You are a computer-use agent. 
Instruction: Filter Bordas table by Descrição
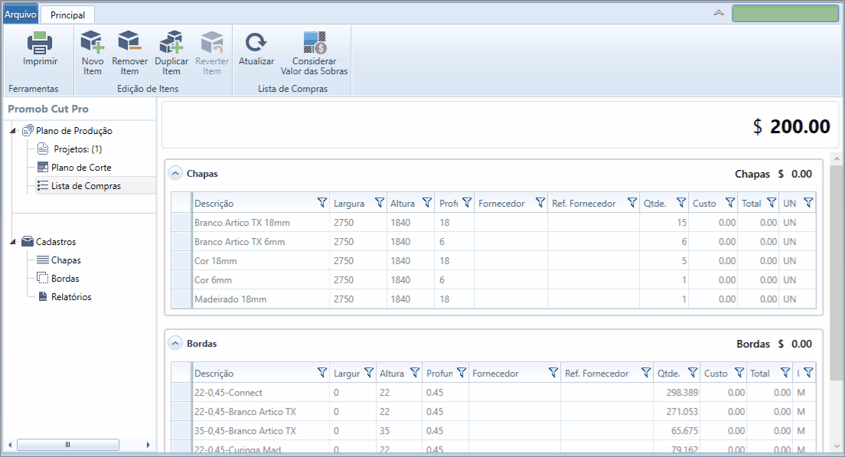321,372
